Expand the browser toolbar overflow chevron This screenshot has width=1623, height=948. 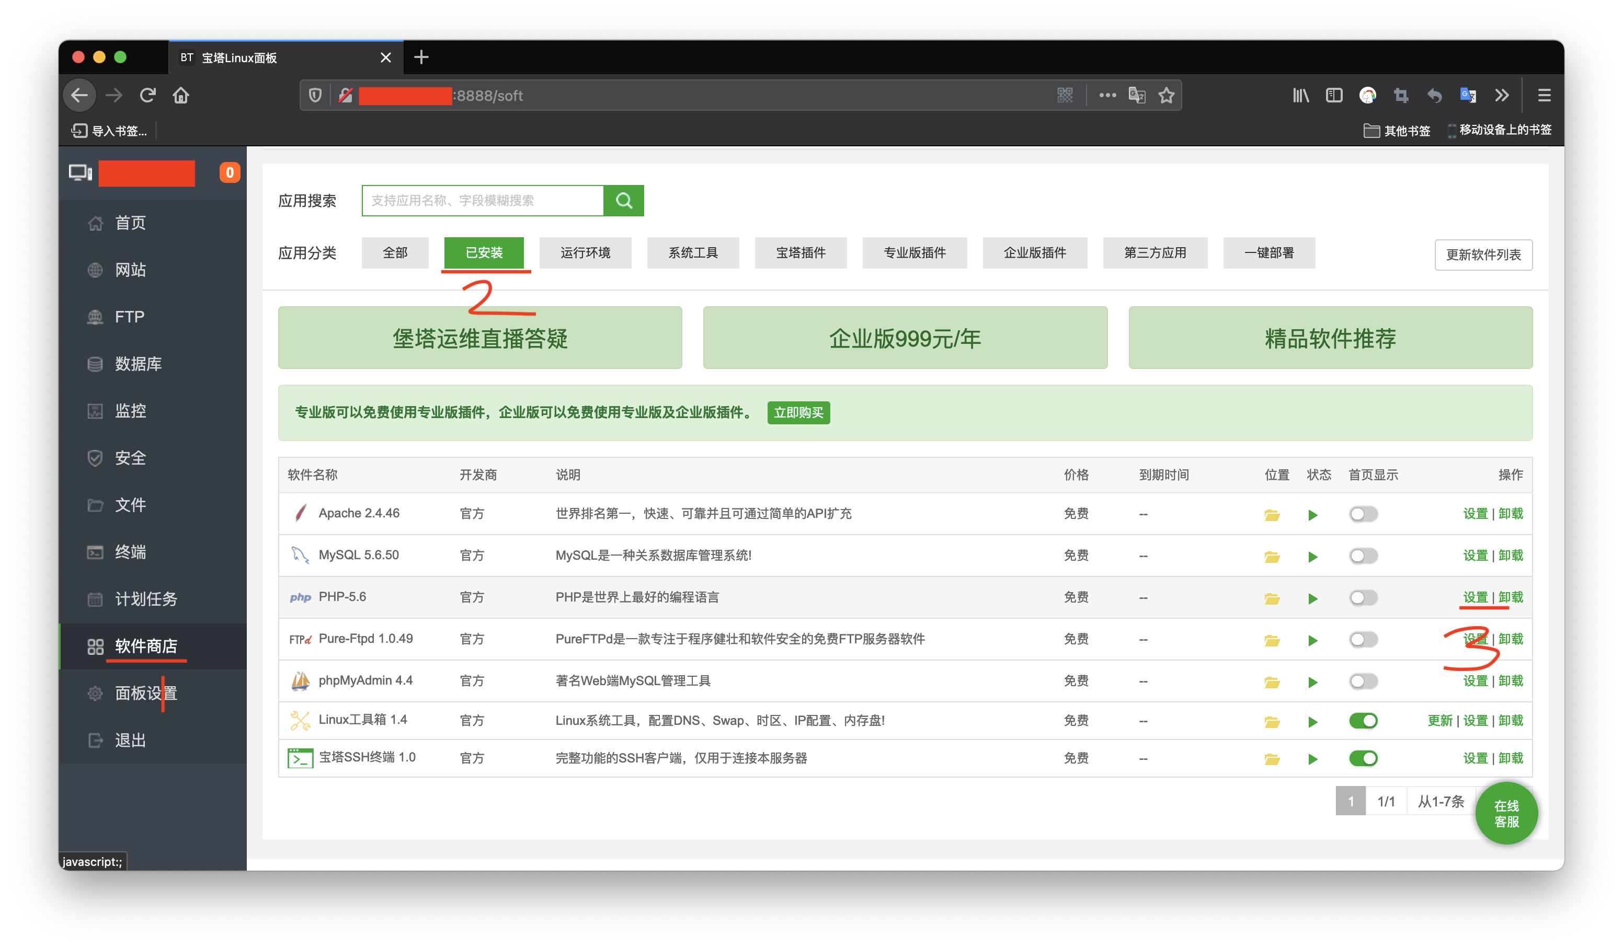pyautogui.click(x=1502, y=95)
